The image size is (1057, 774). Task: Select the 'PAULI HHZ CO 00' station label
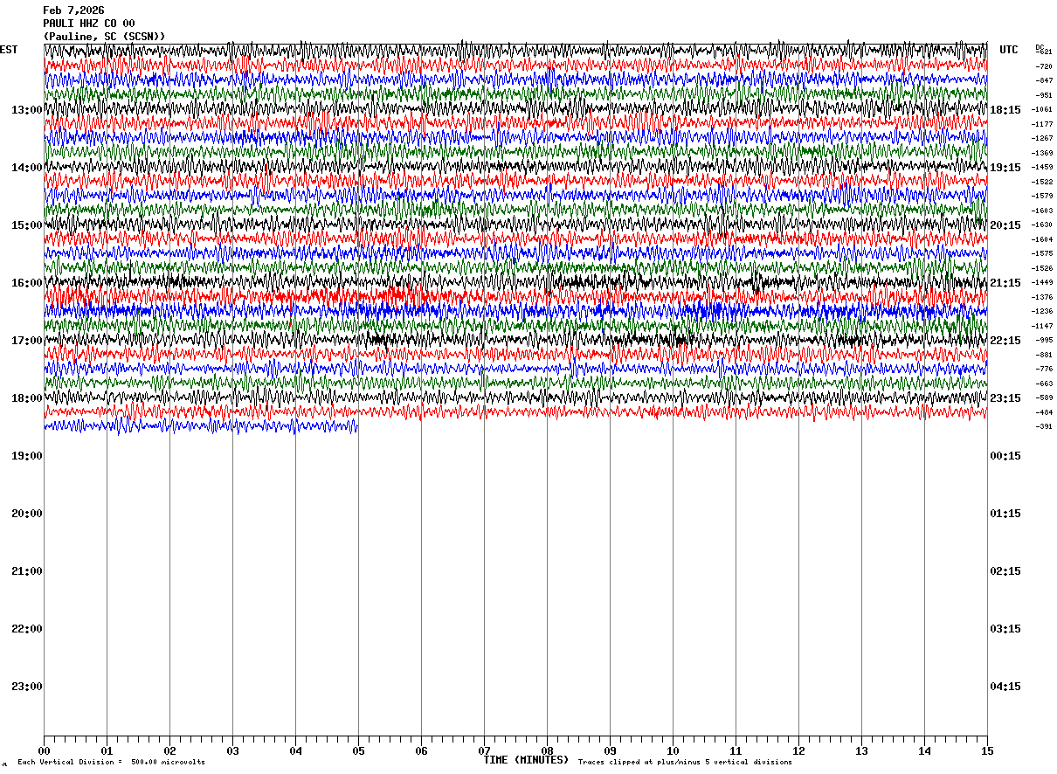point(89,24)
